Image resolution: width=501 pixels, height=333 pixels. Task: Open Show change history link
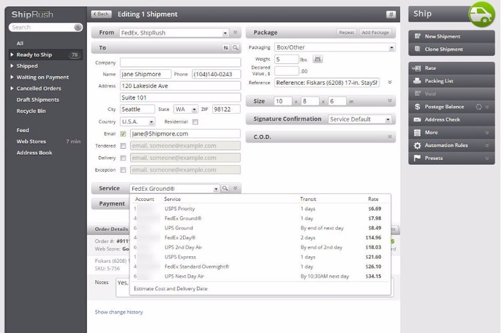119,312
